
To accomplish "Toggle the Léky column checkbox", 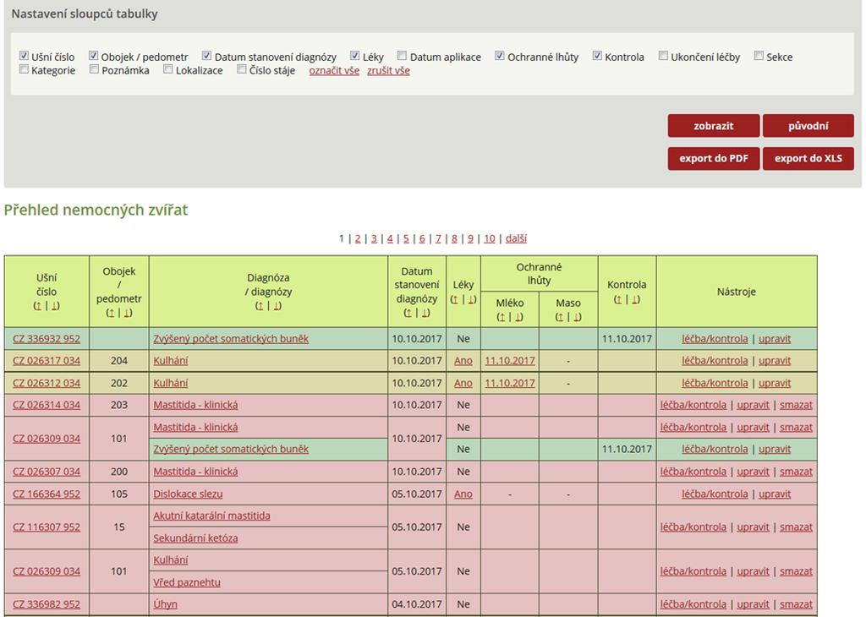I will 354,56.
